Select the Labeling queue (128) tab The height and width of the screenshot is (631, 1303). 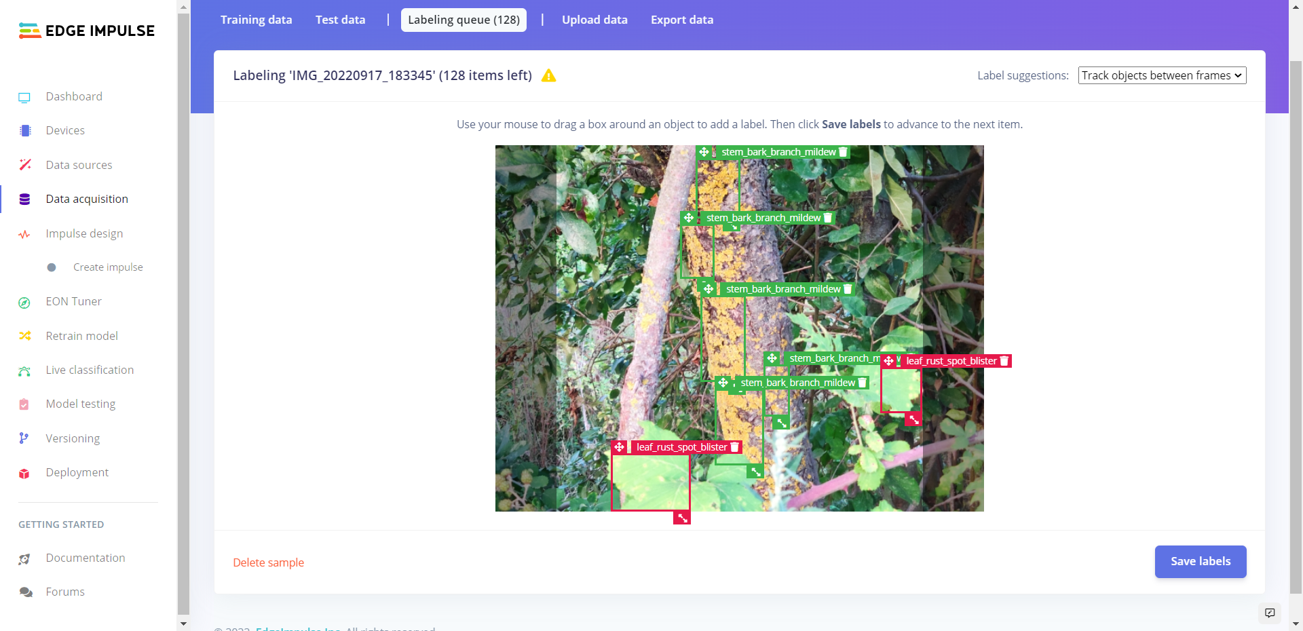click(464, 20)
